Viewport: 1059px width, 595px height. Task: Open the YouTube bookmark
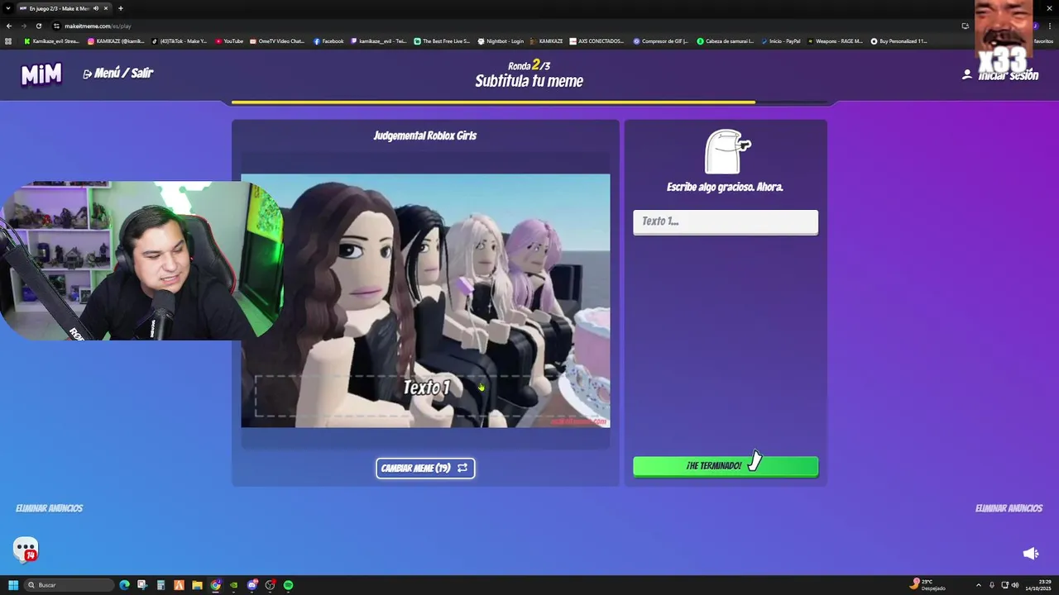click(x=229, y=40)
